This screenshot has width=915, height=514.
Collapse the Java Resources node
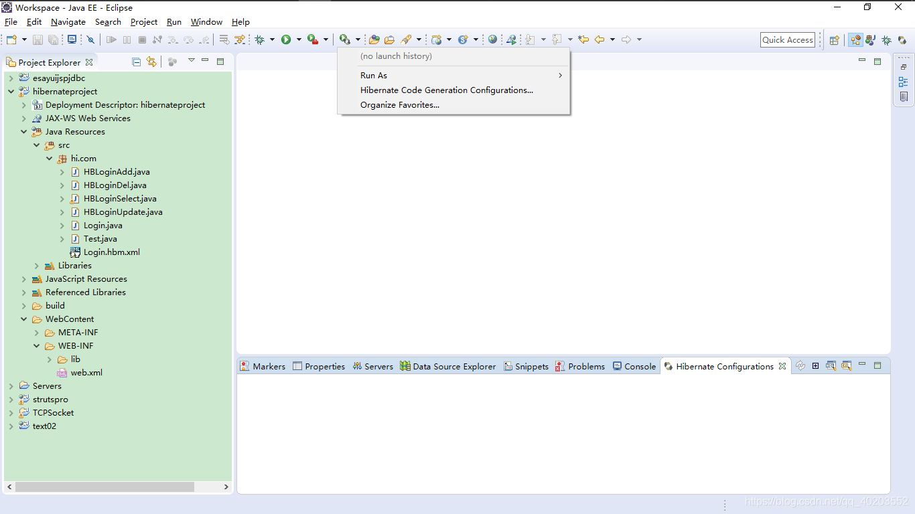[x=23, y=132]
